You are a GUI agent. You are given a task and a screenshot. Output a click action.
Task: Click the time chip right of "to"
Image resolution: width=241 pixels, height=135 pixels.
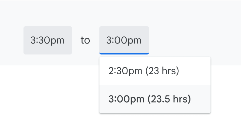(x=124, y=40)
